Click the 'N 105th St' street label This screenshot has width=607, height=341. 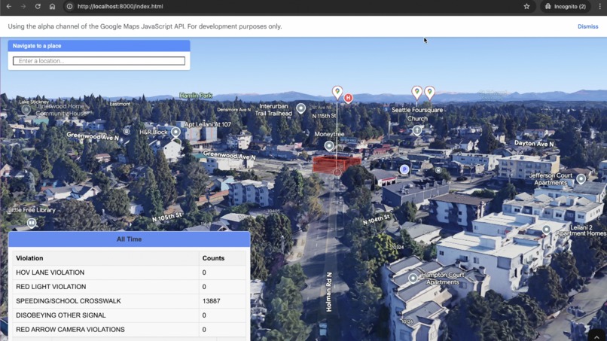[x=167, y=217]
